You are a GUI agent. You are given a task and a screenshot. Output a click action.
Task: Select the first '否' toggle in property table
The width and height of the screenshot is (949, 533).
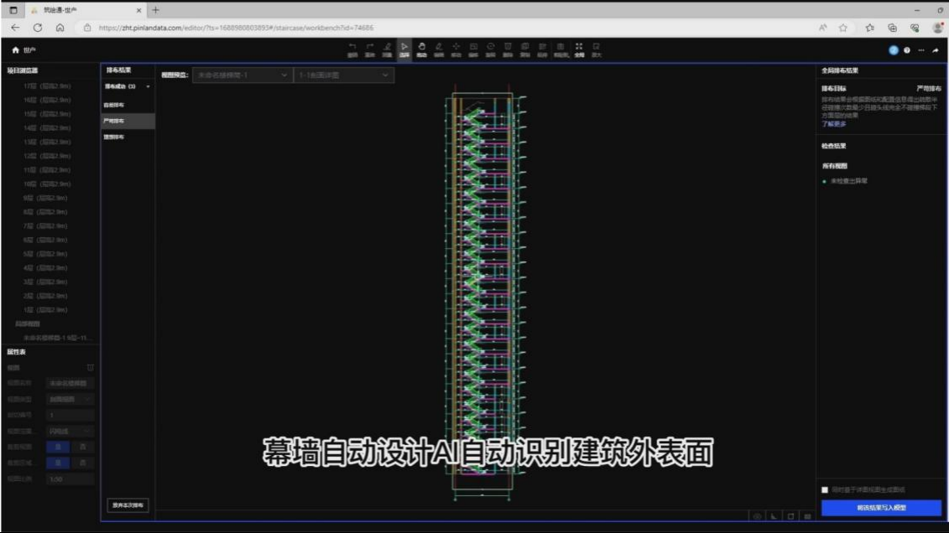coord(83,447)
